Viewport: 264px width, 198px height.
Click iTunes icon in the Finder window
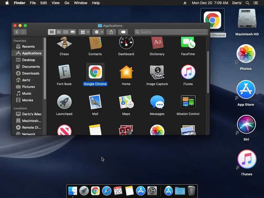(x=188, y=72)
